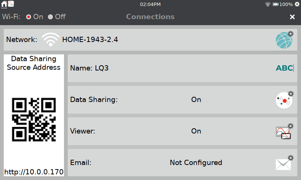Open system settings gear in status bar
Image resolution: width=301 pixels, height=180 pixels.
point(297,4)
